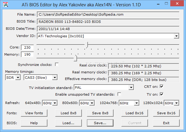Click the Exit button
186x132 pixels.
166,123
